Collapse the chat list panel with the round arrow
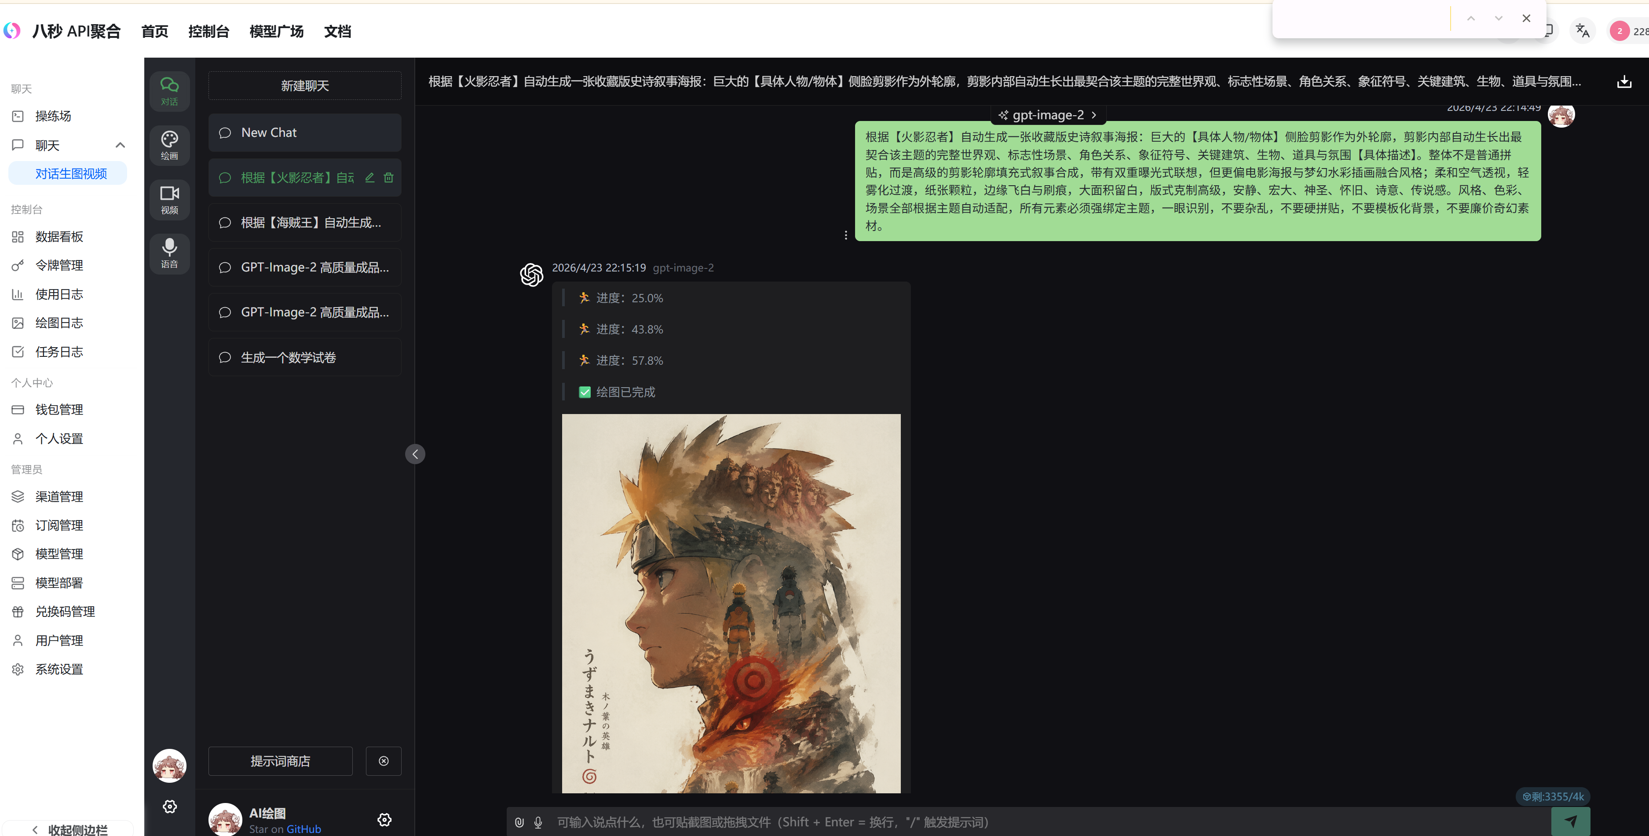1649x836 pixels. pos(415,454)
